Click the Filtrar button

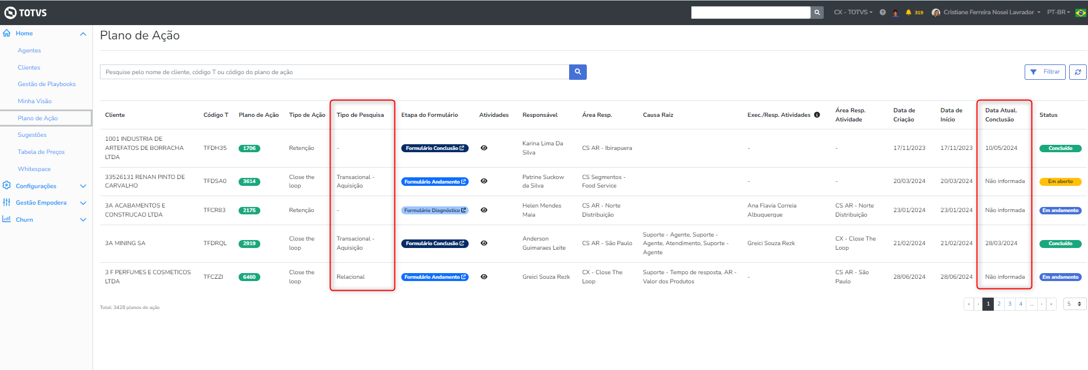pyautogui.click(x=1045, y=72)
